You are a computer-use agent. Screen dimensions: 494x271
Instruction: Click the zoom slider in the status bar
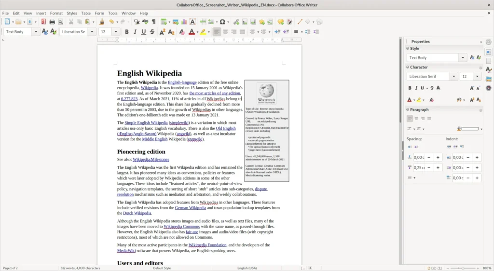[463, 268]
